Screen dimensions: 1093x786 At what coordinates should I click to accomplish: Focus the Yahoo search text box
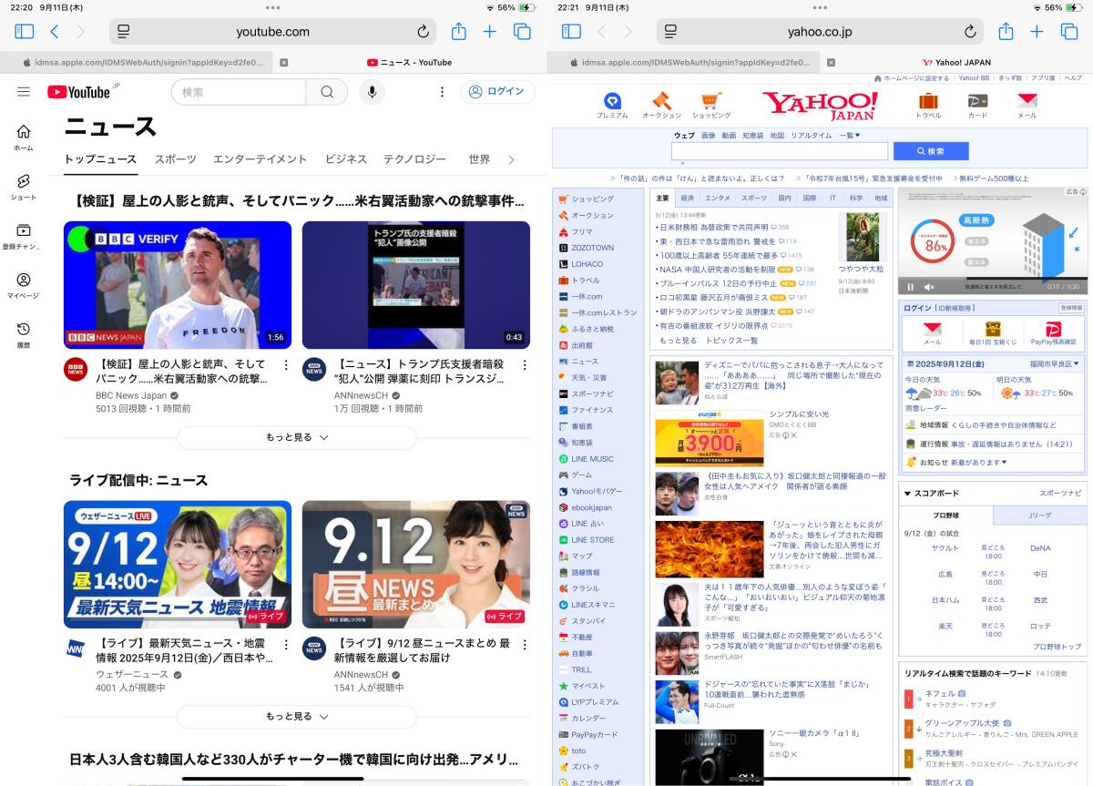point(780,151)
